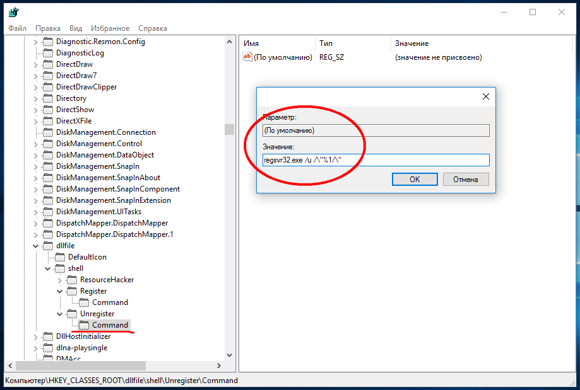Select the Command key under Unregister

[x=110, y=325]
